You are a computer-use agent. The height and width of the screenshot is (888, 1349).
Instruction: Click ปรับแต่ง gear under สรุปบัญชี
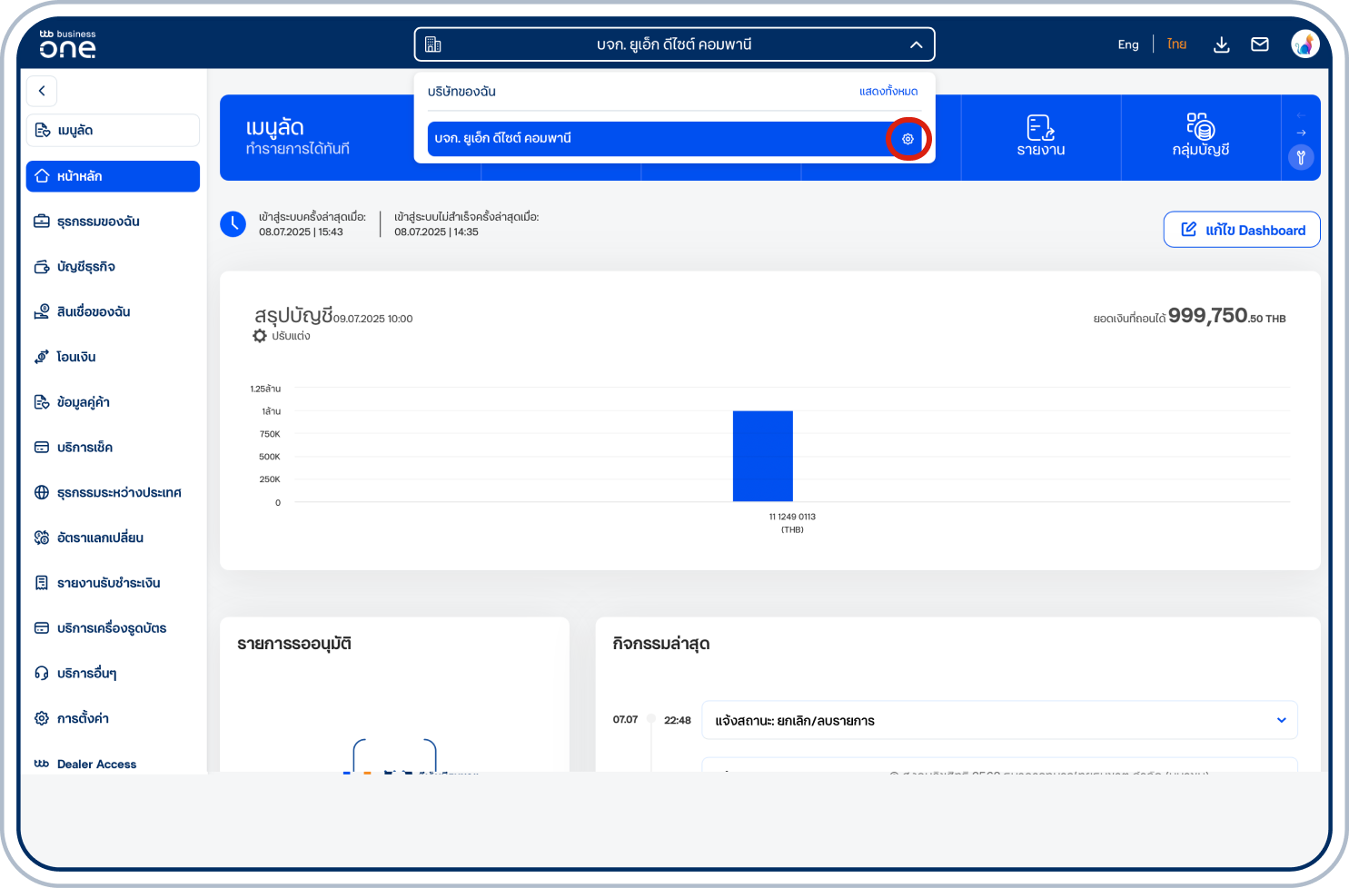coord(261,336)
